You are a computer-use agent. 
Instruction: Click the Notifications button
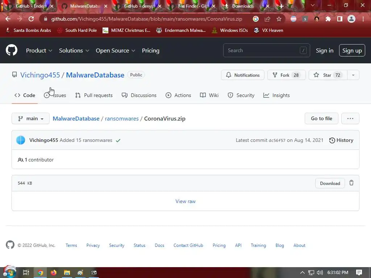pyautogui.click(x=242, y=75)
